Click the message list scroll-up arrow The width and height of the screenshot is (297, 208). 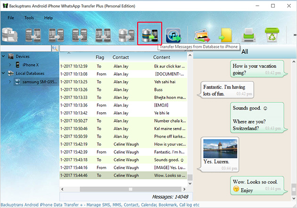click(x=190, y=55)
